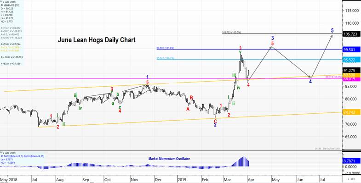Click the '105.723 (100.0%)' Fibonacci label
Image resolution: width=361 pixels, height=183 pixels.
pyautogui.click(x=231, y=33)
